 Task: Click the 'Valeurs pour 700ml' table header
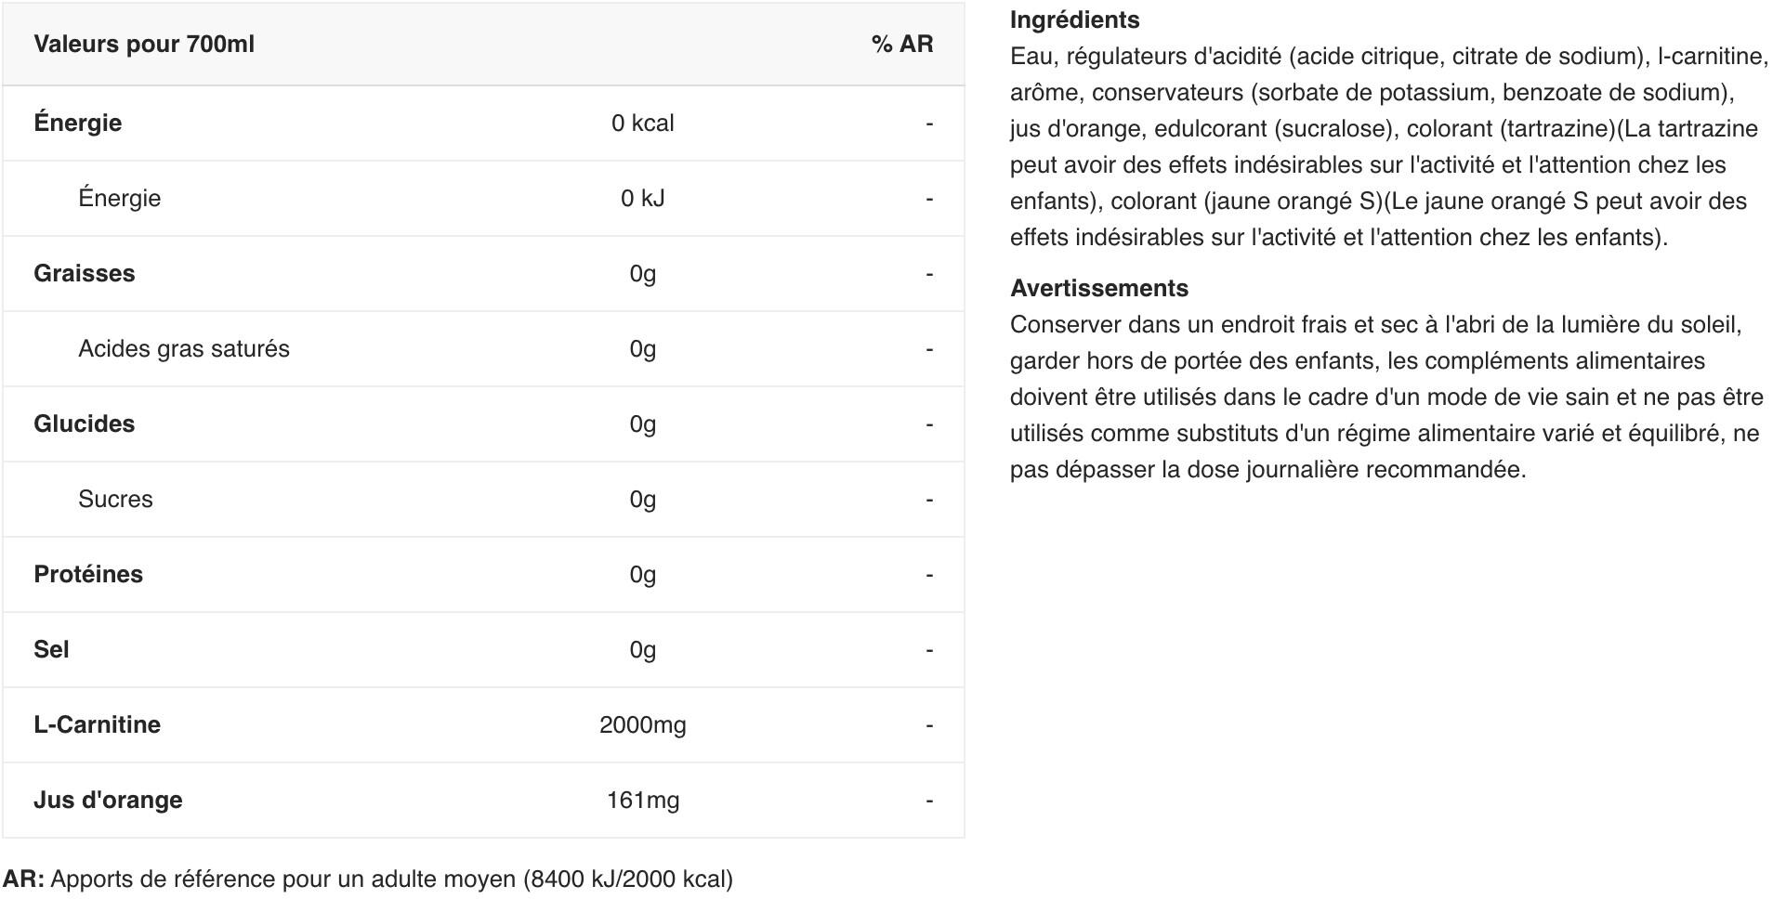[144, 45]
